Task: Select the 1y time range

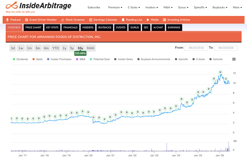Action: pos(65,48)
